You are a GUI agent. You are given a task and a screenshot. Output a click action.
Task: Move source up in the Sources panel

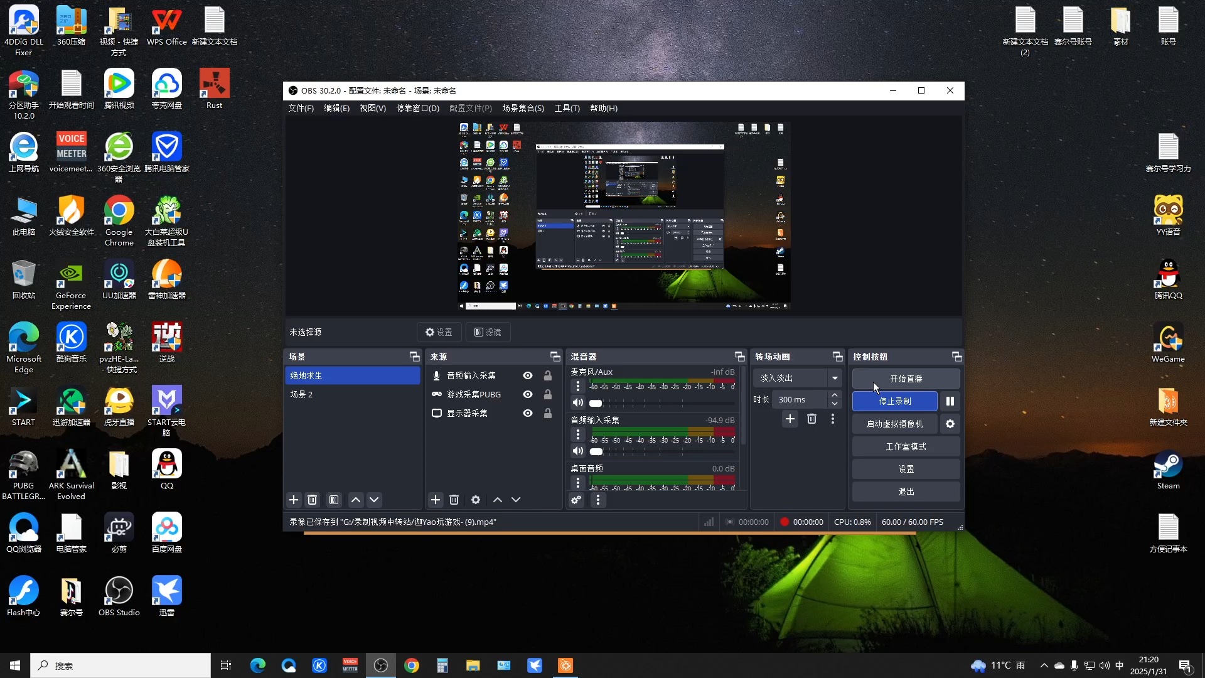point(498,500)
